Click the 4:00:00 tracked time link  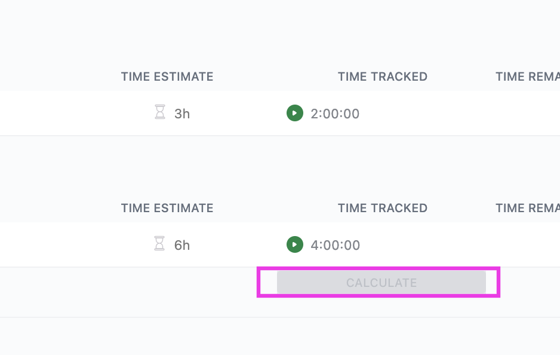(x=336, y=245)
